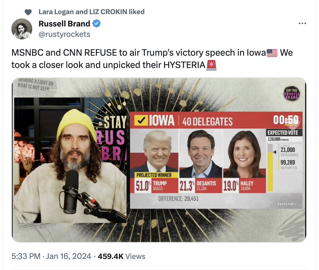
Task: Click the 459.4K Views count
Action: pyautogui.click(x=121, y=256)
